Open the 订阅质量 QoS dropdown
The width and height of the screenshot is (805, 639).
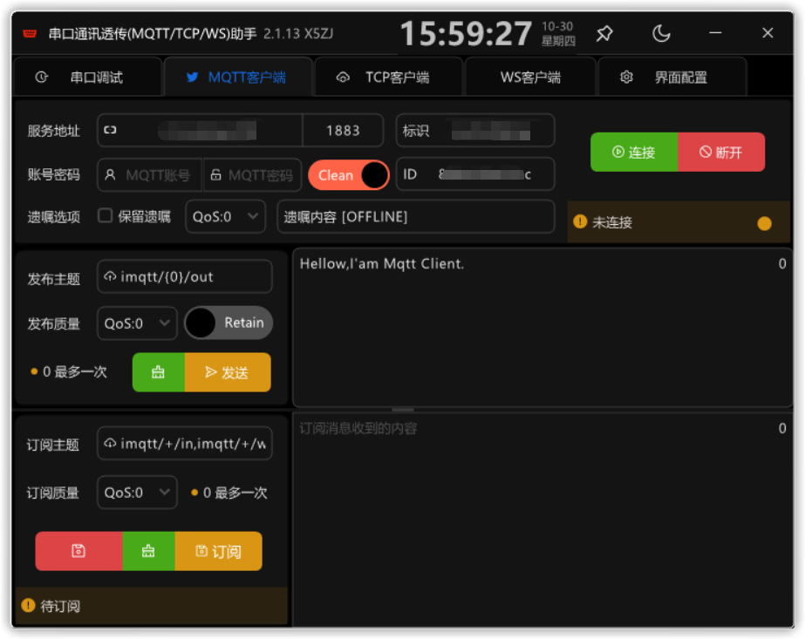137,493
